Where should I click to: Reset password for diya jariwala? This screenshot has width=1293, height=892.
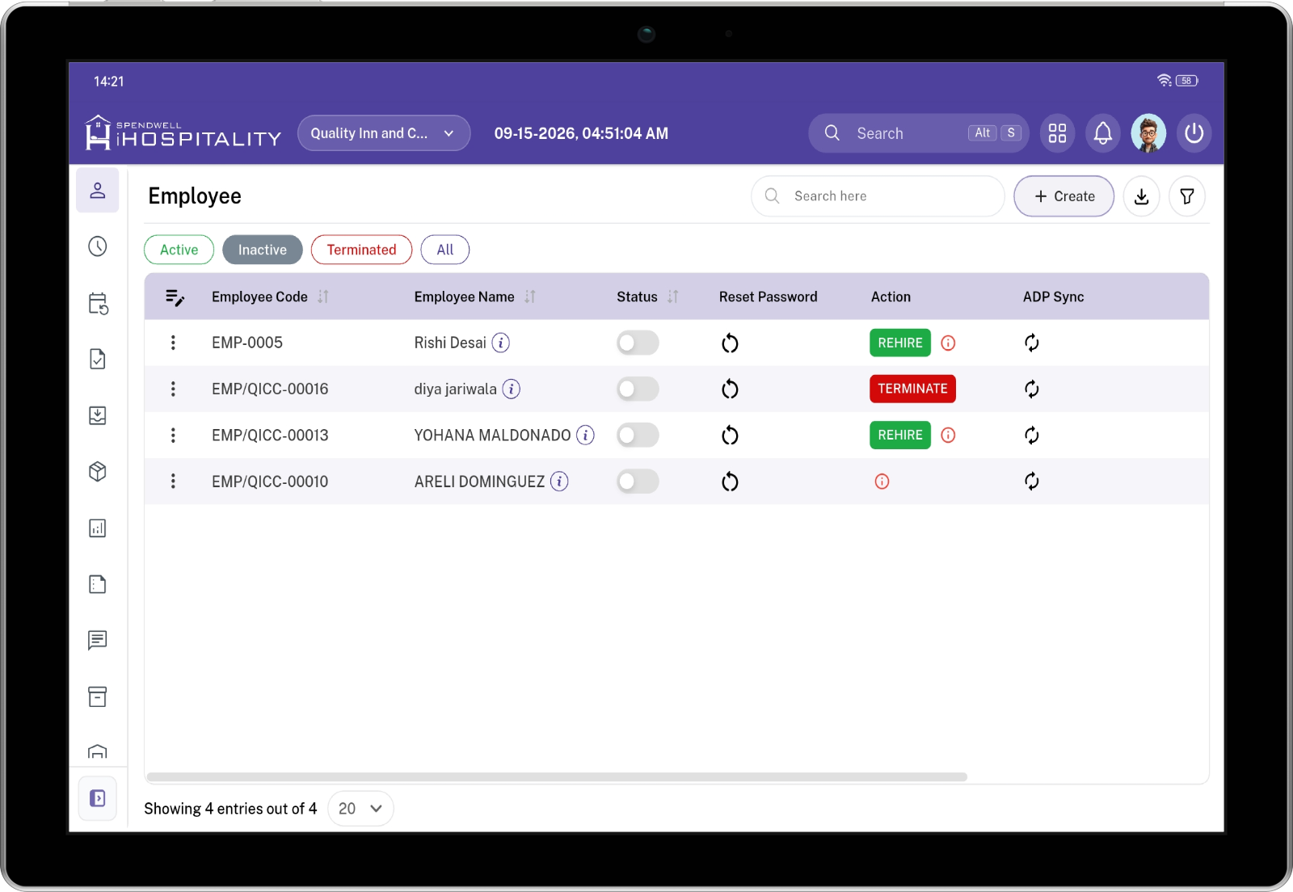(730, 389)
